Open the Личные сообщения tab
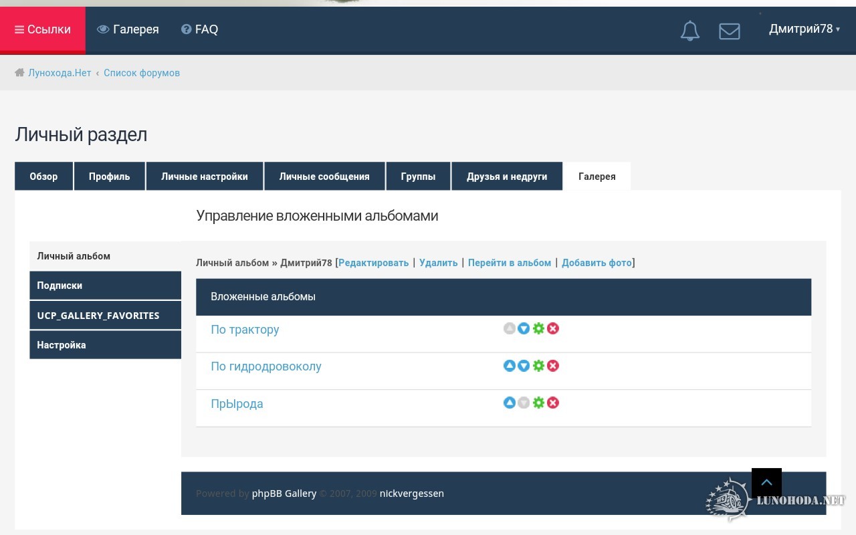The image size is (856, 535). (324, 177)
